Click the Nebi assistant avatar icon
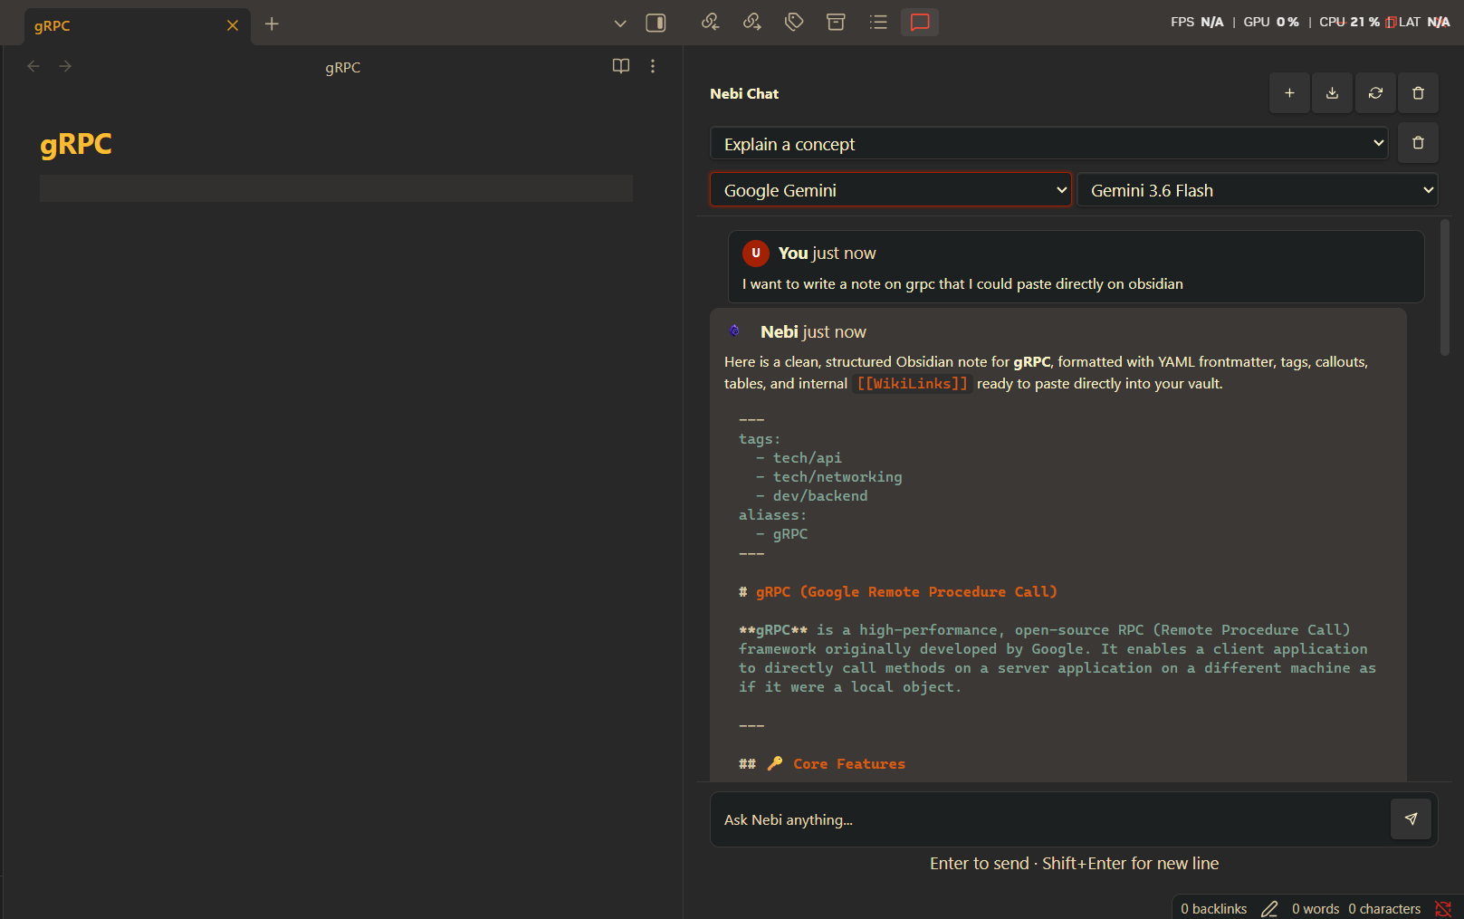Screen dimensions: 1464x919 [x=734, y=330]
